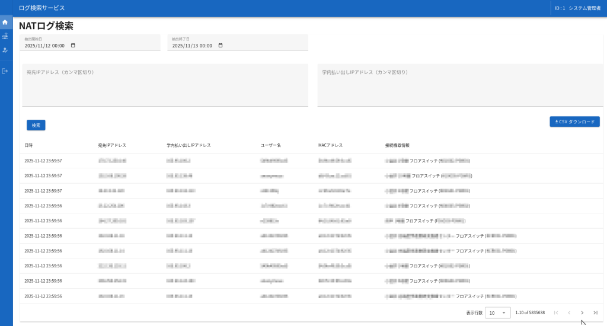Open calendar picker for start date (抽出開始日)

click(x=73, y=46)
